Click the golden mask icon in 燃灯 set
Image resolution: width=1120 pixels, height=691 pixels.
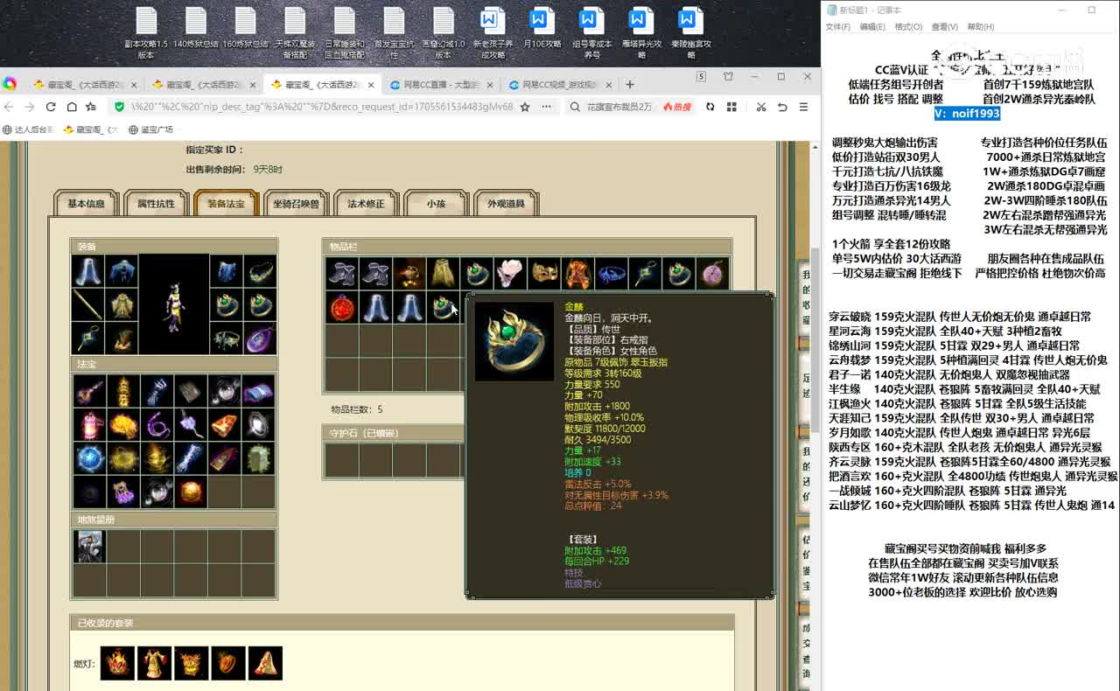[x=191, y=663]
